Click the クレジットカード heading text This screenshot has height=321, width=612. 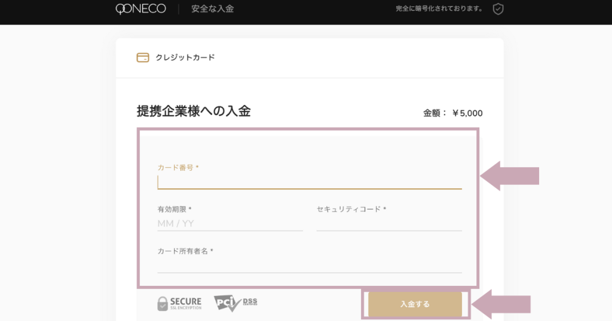(185, 58)
